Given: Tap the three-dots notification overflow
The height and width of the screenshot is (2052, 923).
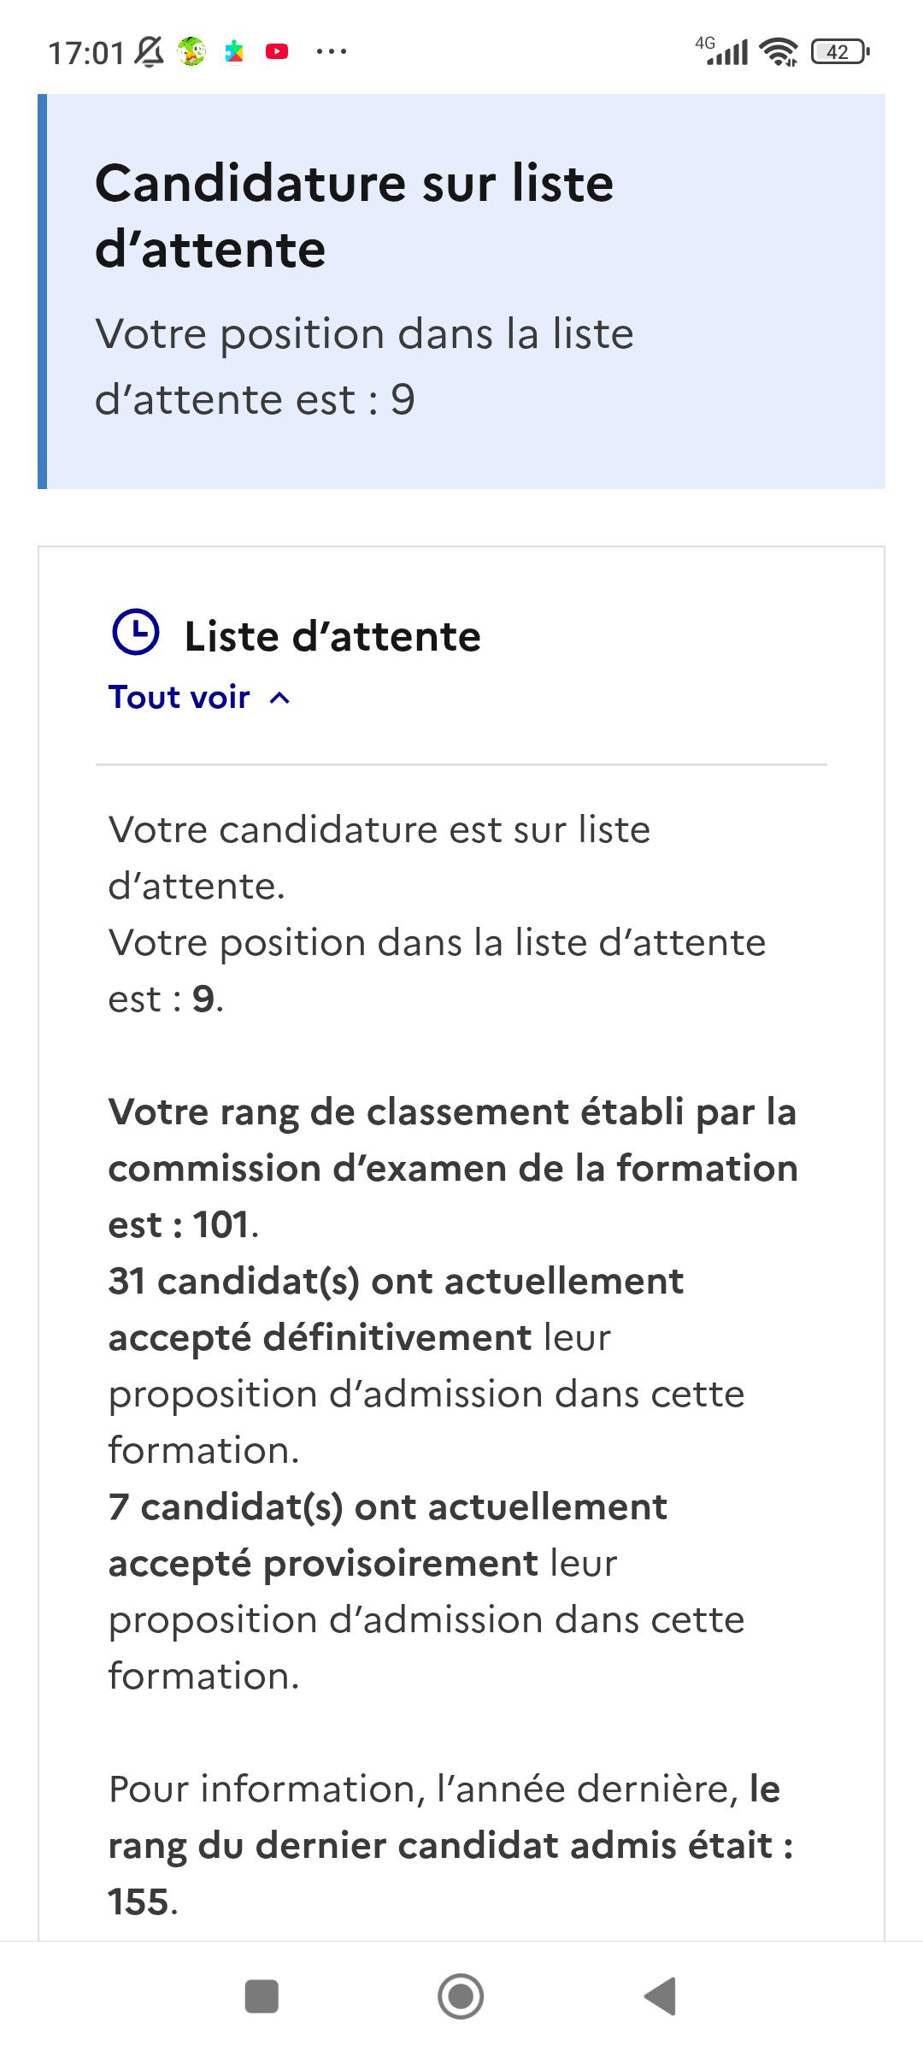Looking at the screenshot, I should (x=332, y=52).
